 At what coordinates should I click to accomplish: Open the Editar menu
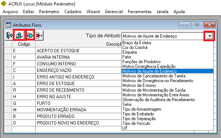pos(28,12)
